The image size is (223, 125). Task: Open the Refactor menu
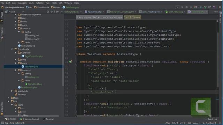tap(39, 3)
